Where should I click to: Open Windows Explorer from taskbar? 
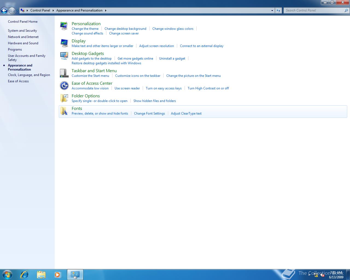(x=41, y=274)
